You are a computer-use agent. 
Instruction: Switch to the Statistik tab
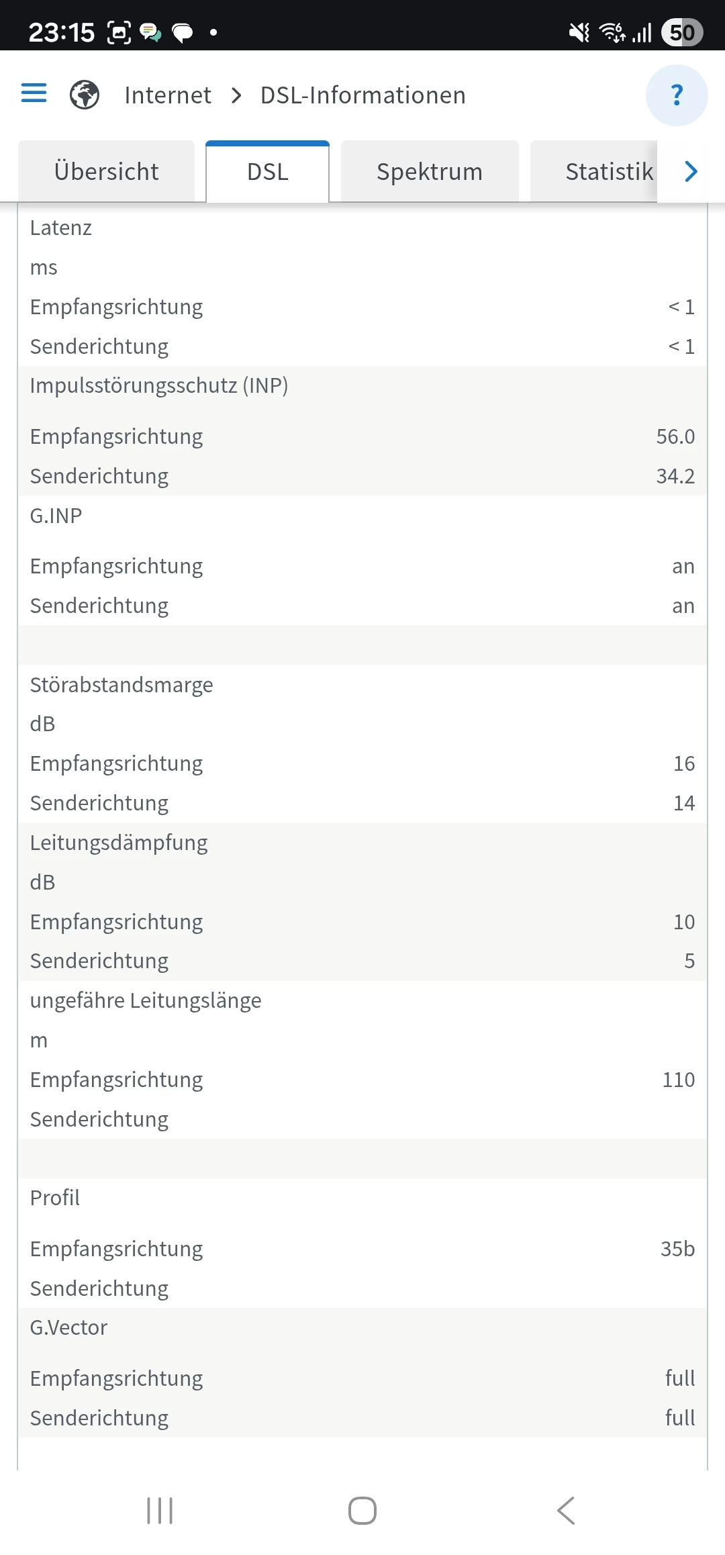click(x=608, y=172)
